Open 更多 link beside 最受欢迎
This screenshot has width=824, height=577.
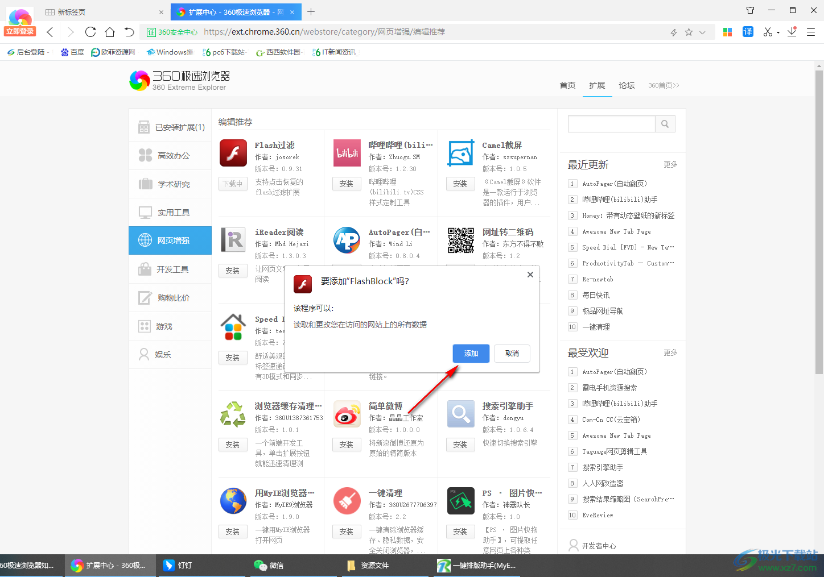tap(670, 352)
